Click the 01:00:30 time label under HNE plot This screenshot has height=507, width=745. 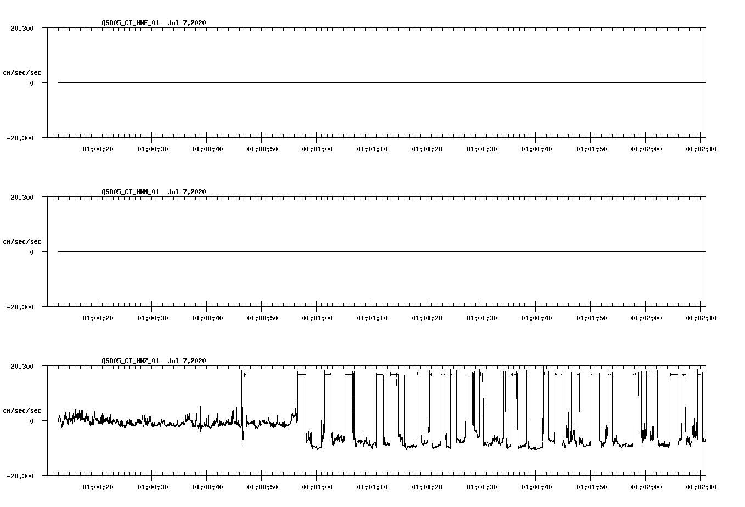tap(153, 149)
